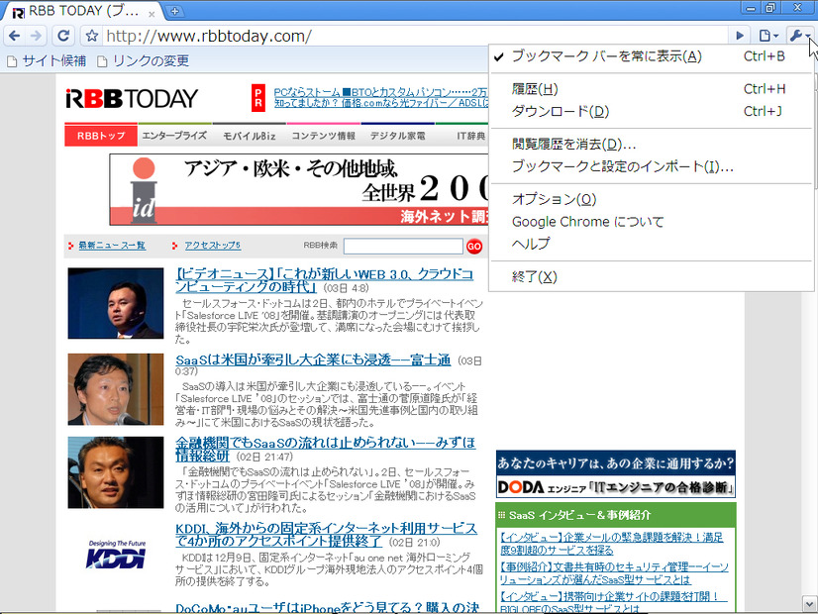Screen dimensions: 818x614
Task: Click the red GO search button
Action: (474, 247)
